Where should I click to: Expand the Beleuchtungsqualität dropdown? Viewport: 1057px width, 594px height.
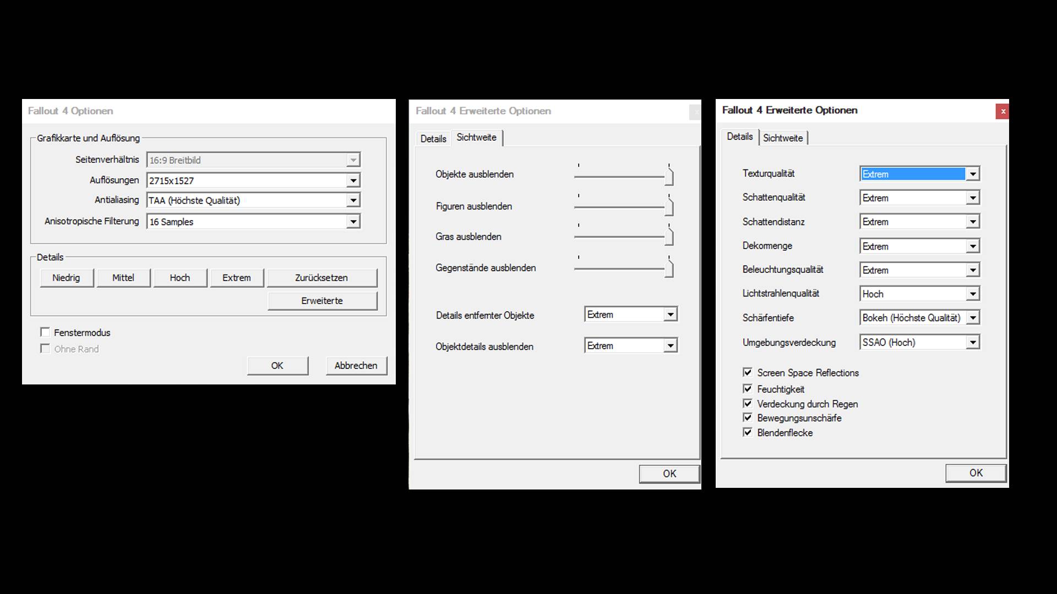[919, 270]
